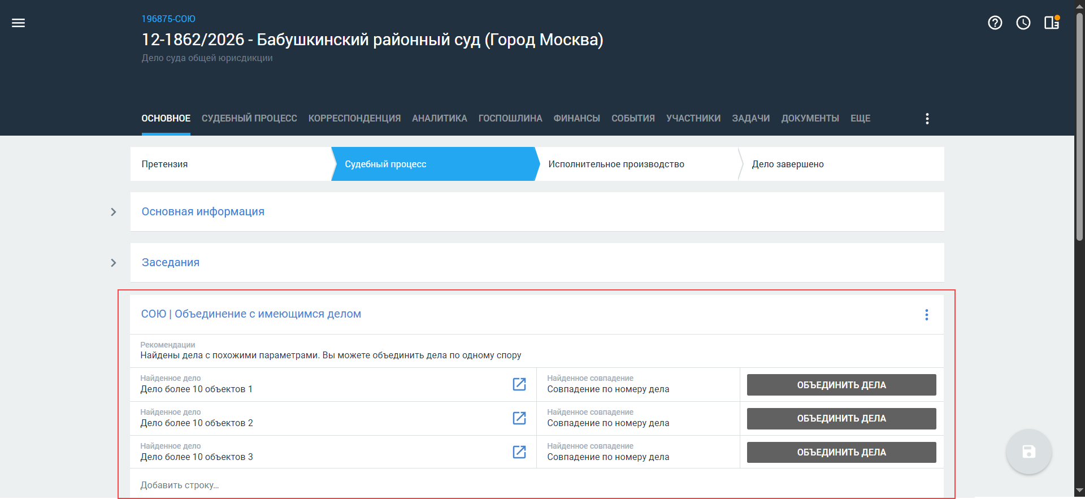
Task: Click the text 'Дело более 10 объектов 1'
Action: (x=196, y=389)
